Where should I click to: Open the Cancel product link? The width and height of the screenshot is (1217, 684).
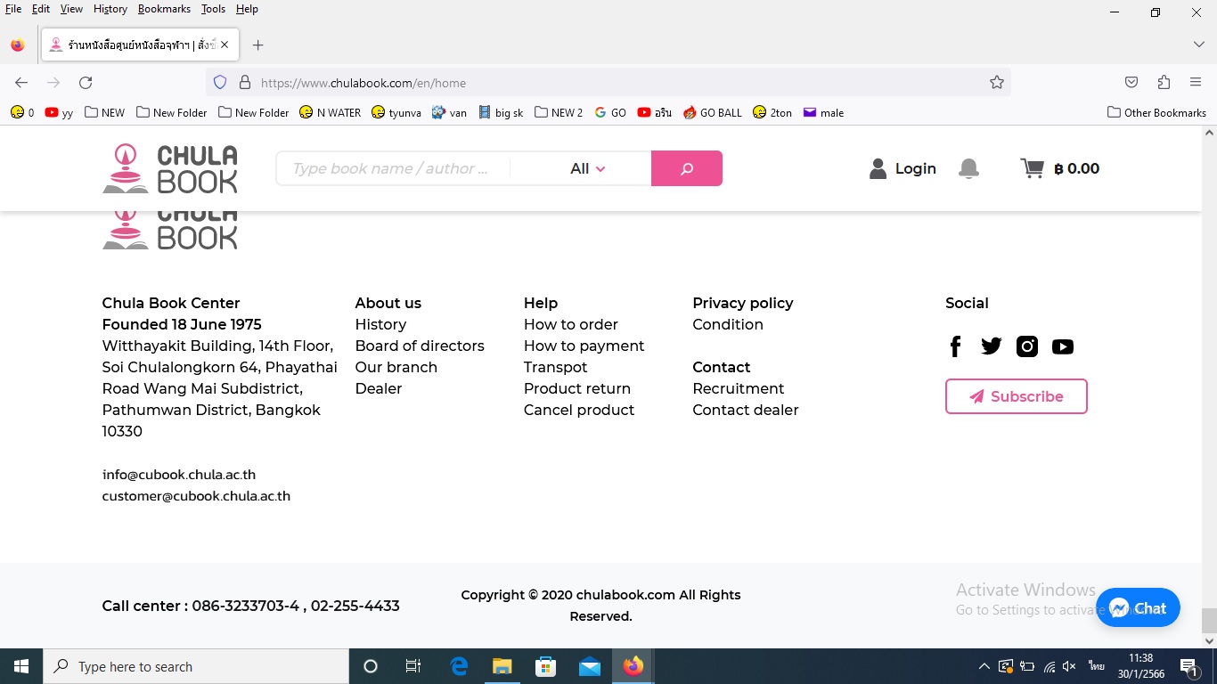579,410
